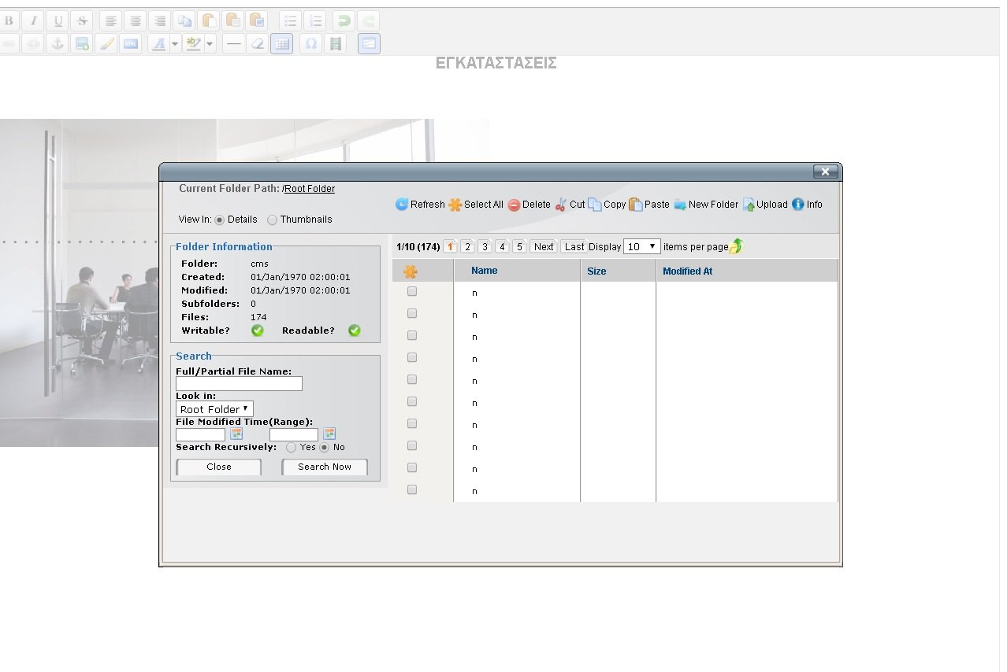1007x672 pixels.
Task: Toggle italic formatting in editor toolbar
Action: pos(33,21)
